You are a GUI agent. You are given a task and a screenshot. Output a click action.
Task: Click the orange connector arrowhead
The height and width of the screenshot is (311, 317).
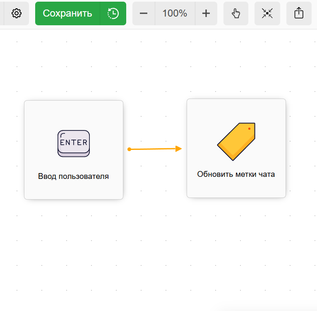pyautogui.click(x=179, y=149)
